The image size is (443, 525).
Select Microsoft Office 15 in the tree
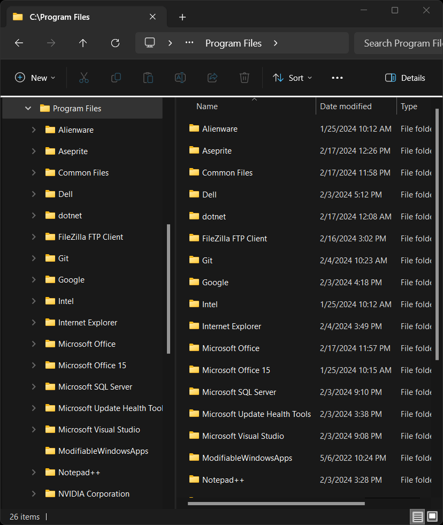(92, 366)
